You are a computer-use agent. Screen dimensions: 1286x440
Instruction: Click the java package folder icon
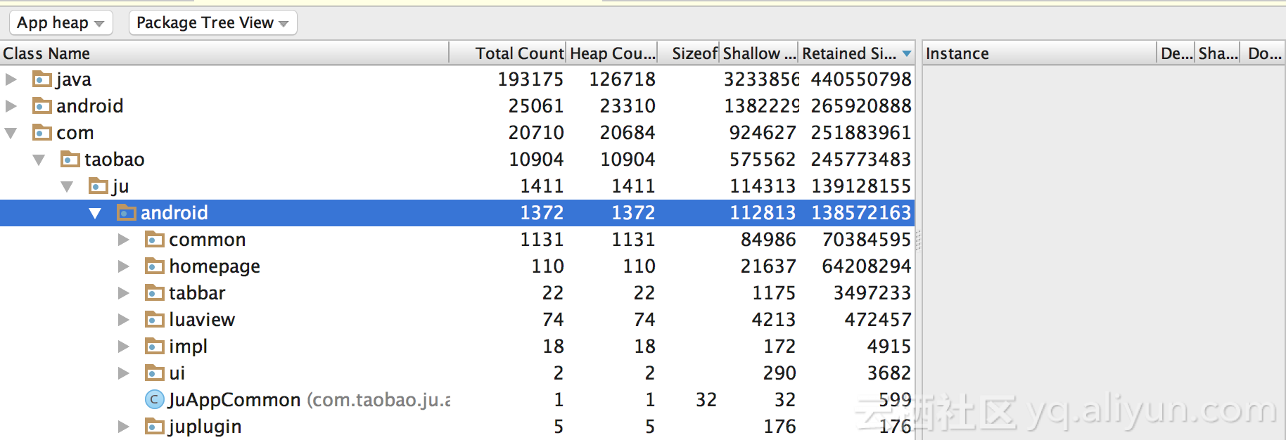coord(42,79)
